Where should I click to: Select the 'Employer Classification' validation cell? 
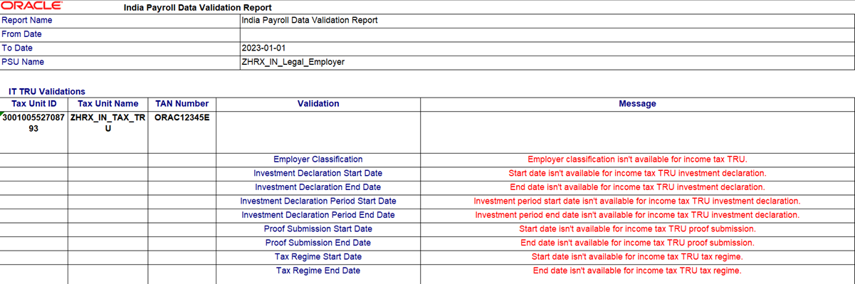(x=318, y=159)
